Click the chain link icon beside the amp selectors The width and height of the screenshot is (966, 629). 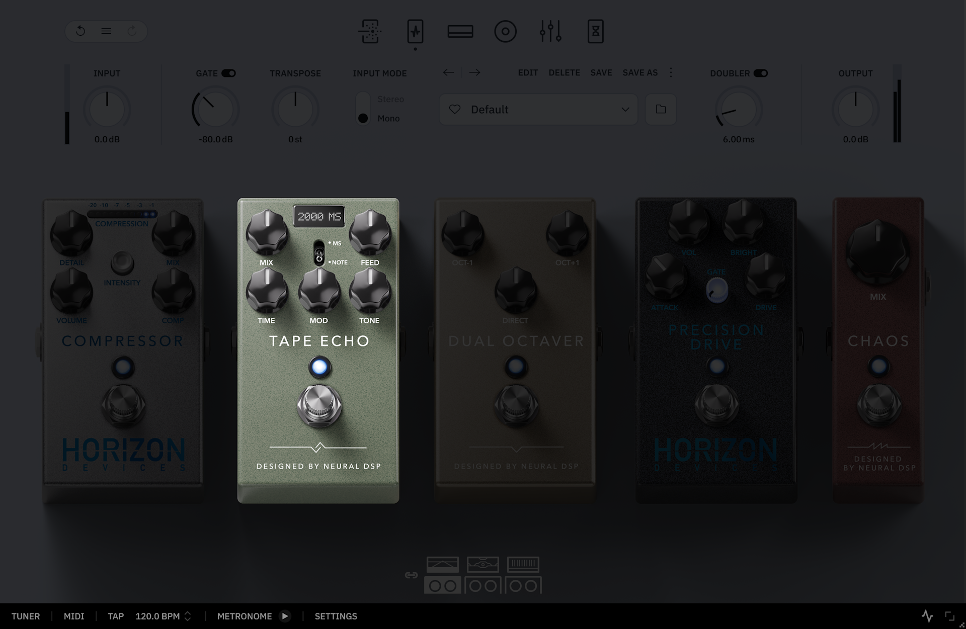[x=411, y=575]
